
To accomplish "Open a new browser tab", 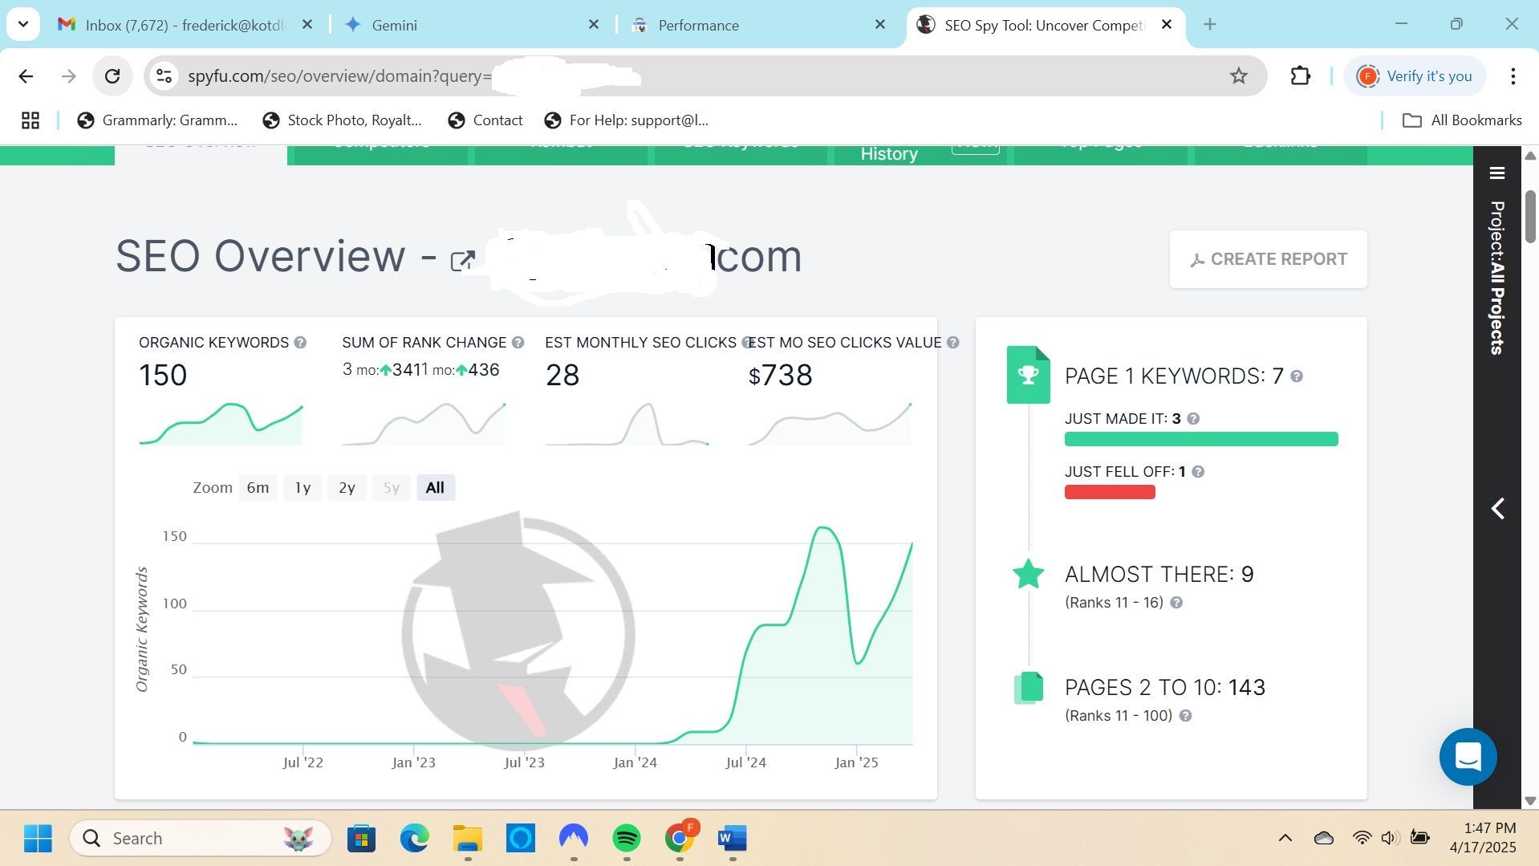I will point(1210,25).
